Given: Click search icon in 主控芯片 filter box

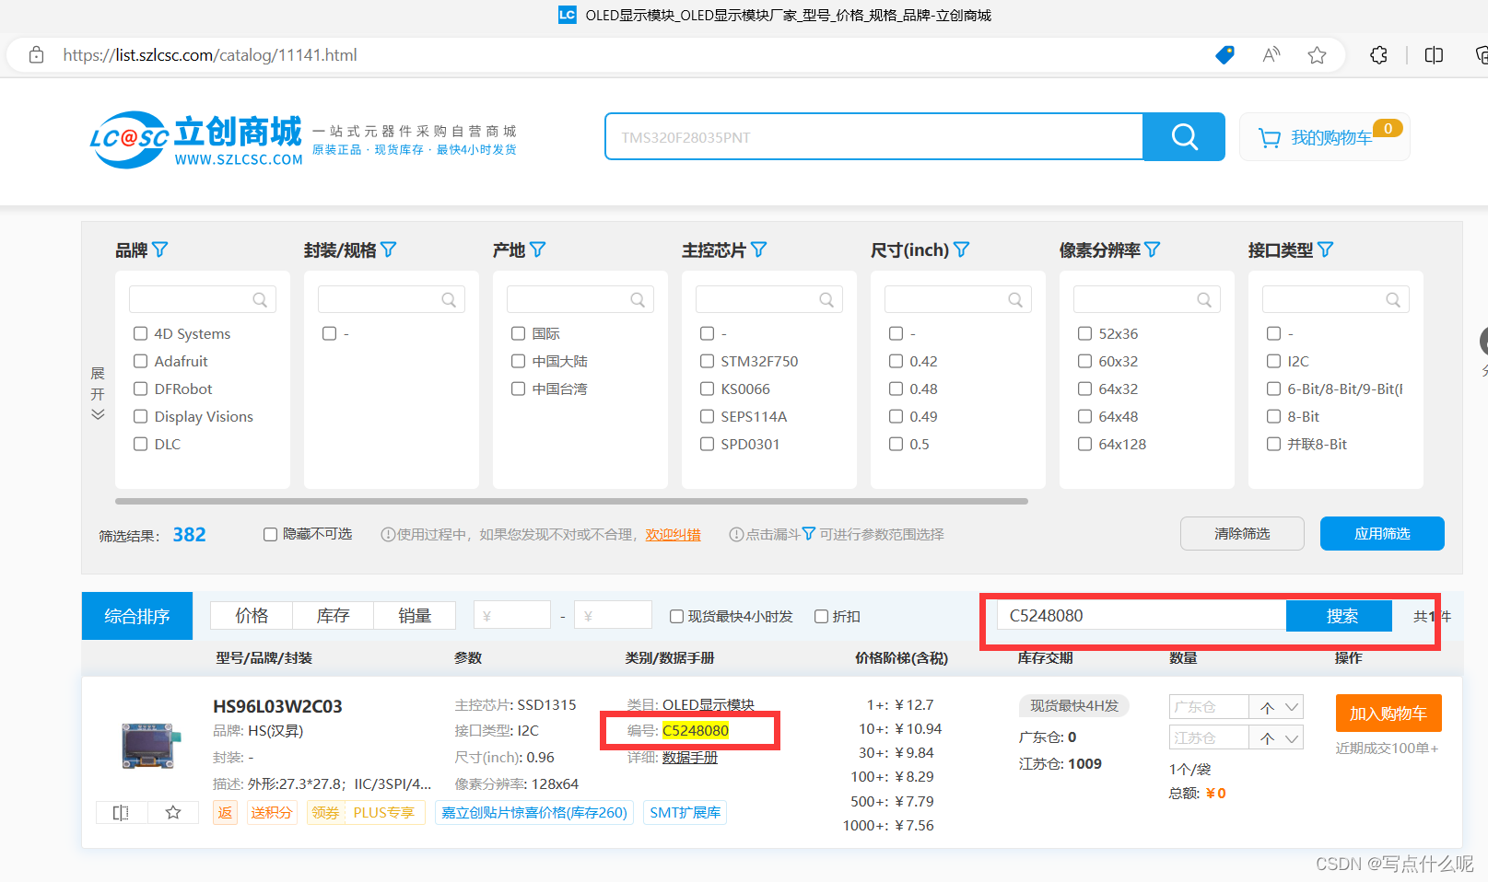Looking at the screenshot, I should [x=826, y=300].
